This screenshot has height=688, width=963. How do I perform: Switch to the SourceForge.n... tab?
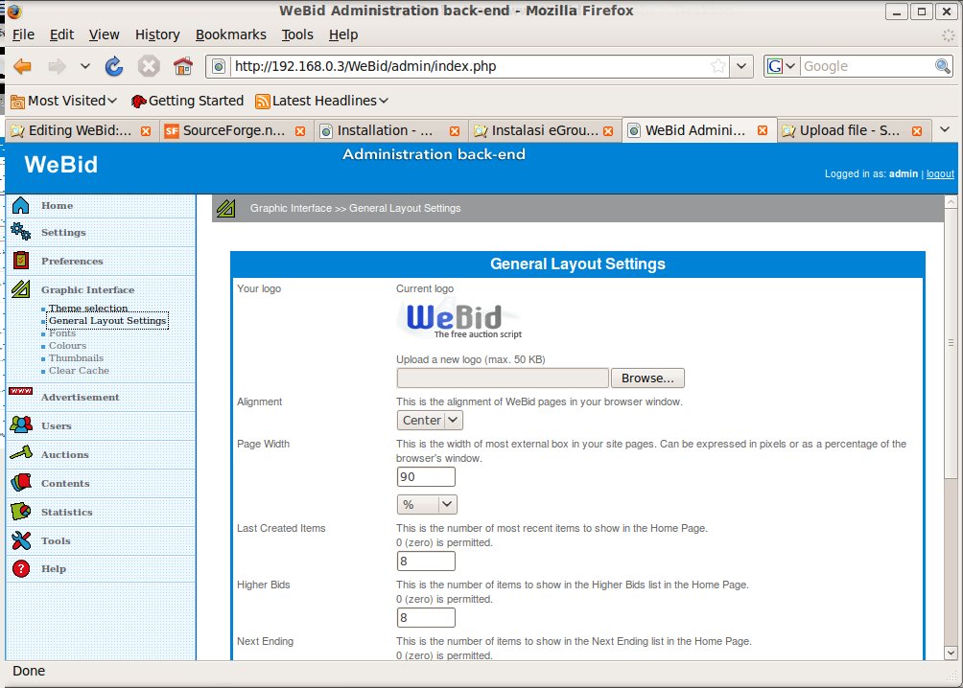[235, 130]
